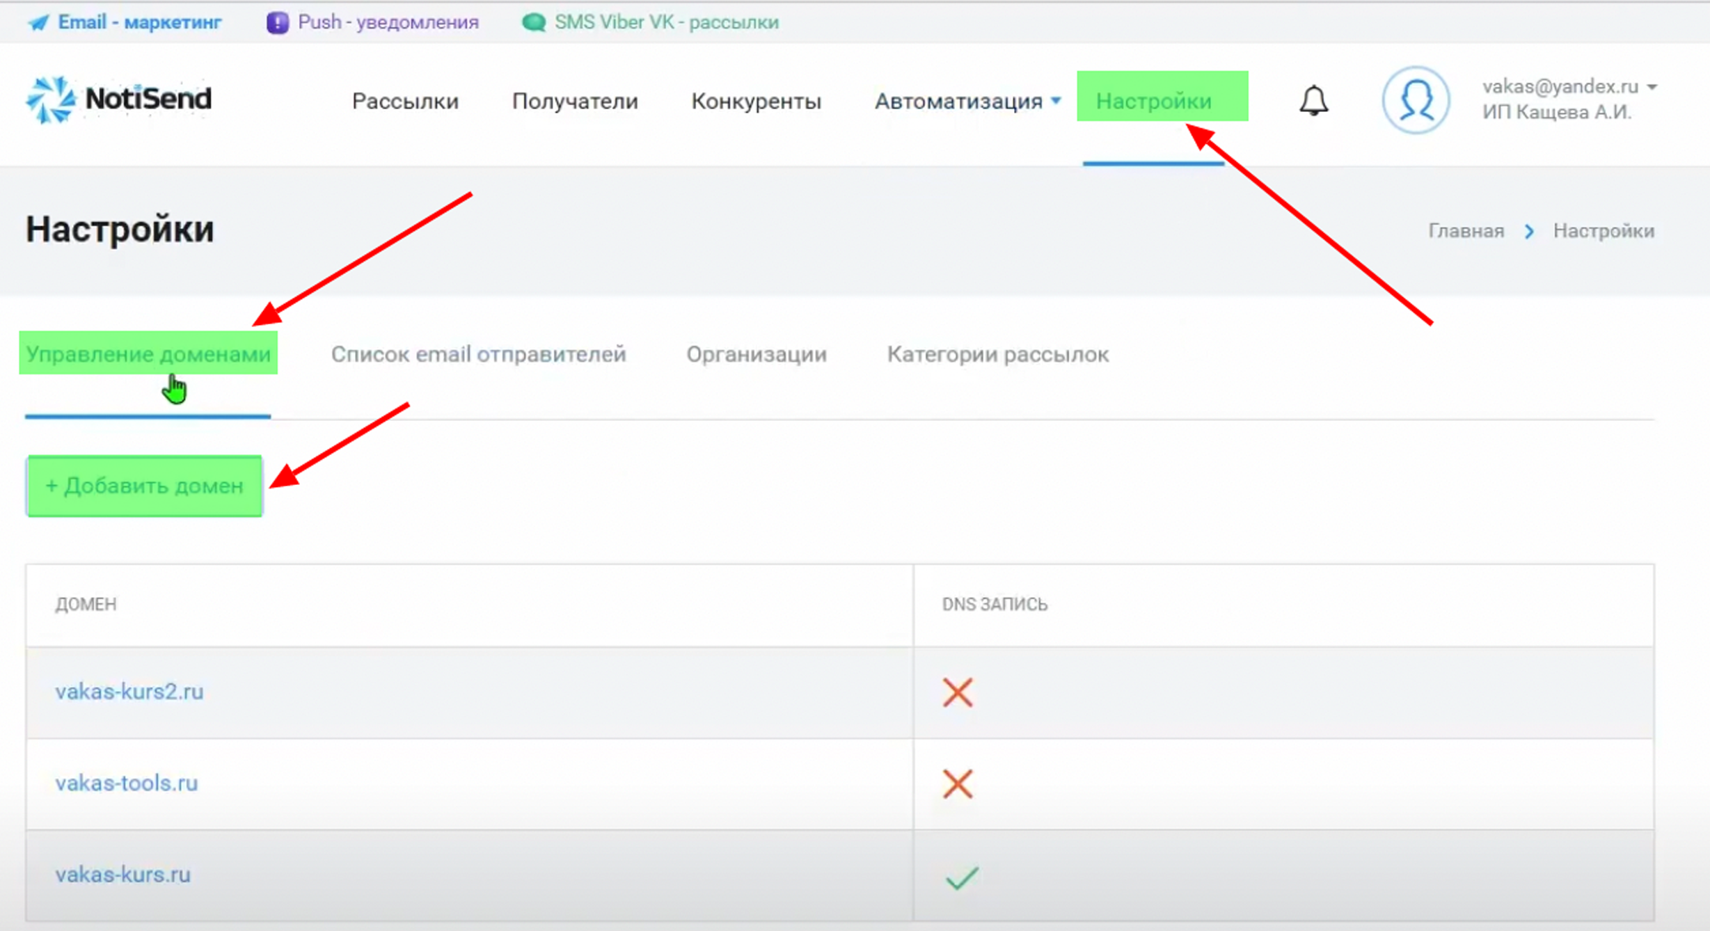Go to Рассылки in the top menu
This screenshot has height=931, width=1710.
coord(405,102)
